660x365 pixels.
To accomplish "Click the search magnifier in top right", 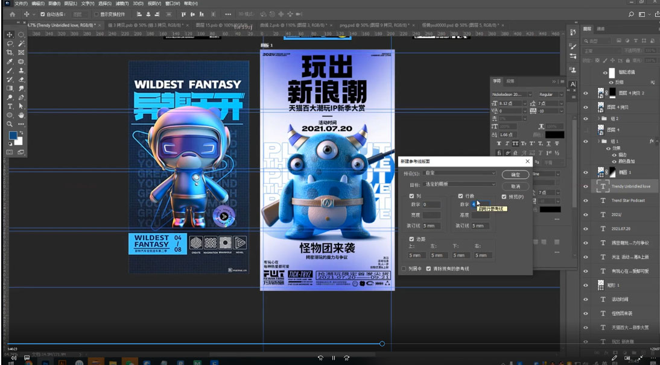I will tap(631, 14).
